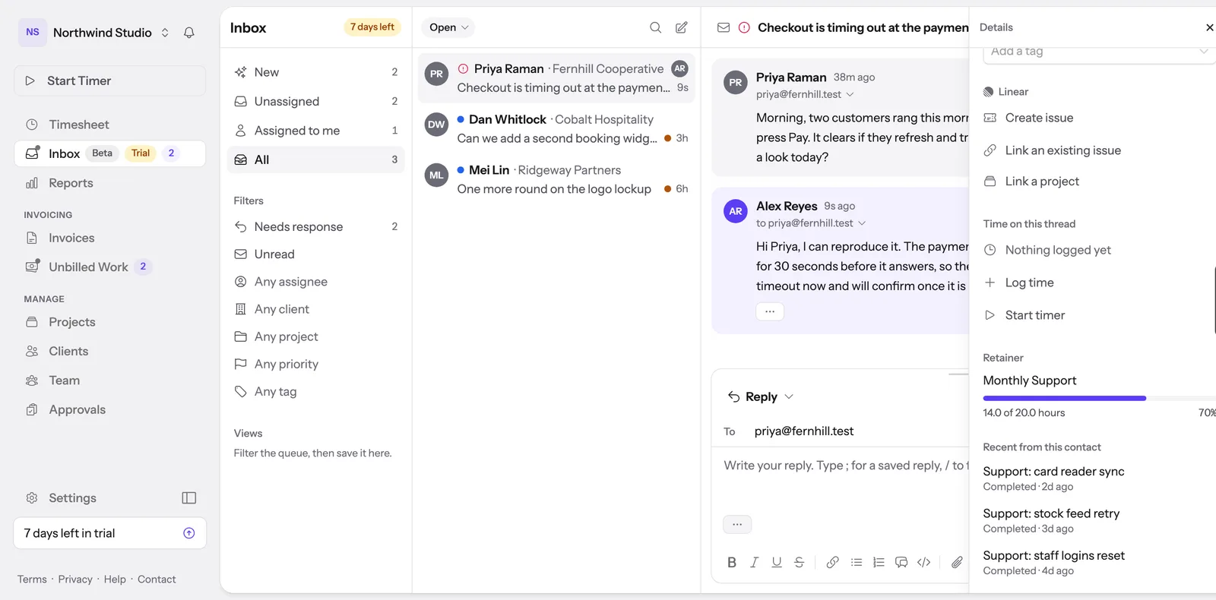Insert a link in the reply
Viewport: 1216px width, 600px height.
[x=833, y=562]
